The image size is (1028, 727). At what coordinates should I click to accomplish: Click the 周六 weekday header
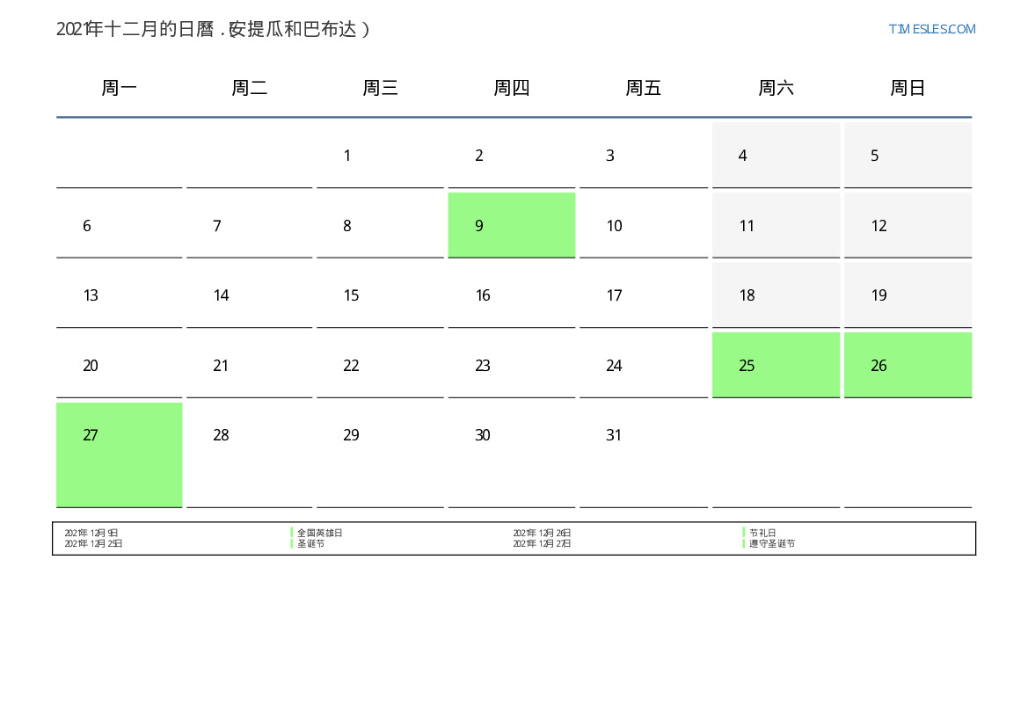point(776,88)
